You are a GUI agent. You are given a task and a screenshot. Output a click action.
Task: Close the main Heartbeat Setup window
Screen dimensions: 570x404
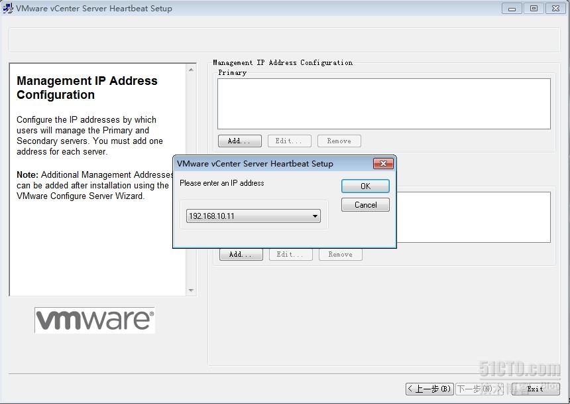point(556,9)
